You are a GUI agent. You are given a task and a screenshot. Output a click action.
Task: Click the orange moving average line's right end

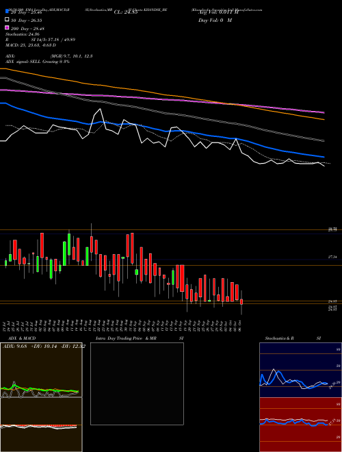(x=324, y=119)
